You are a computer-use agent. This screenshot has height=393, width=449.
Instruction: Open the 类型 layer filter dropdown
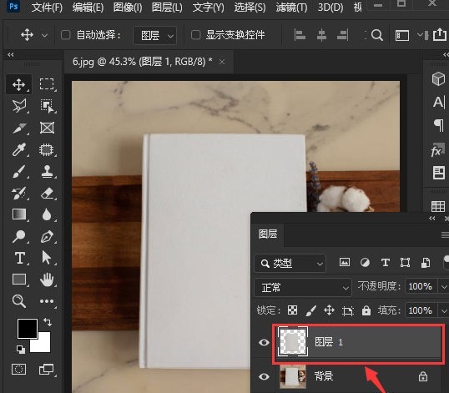[290, 263]
